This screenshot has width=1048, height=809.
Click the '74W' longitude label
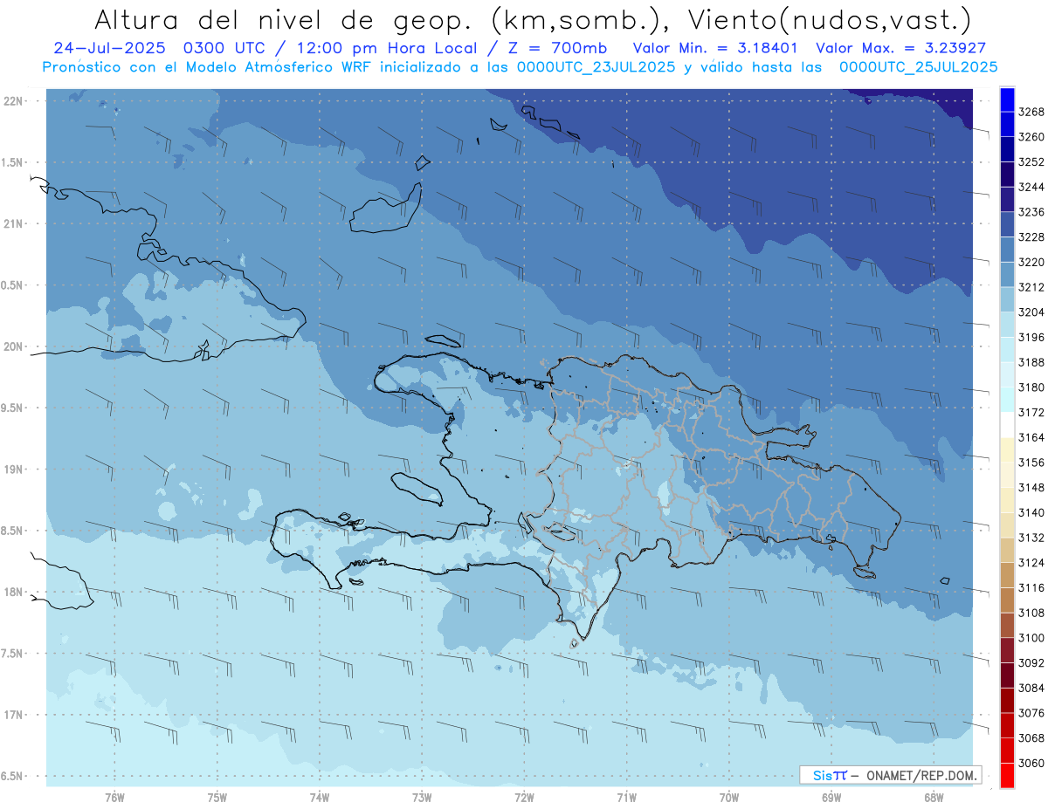(x=320, y=798)
